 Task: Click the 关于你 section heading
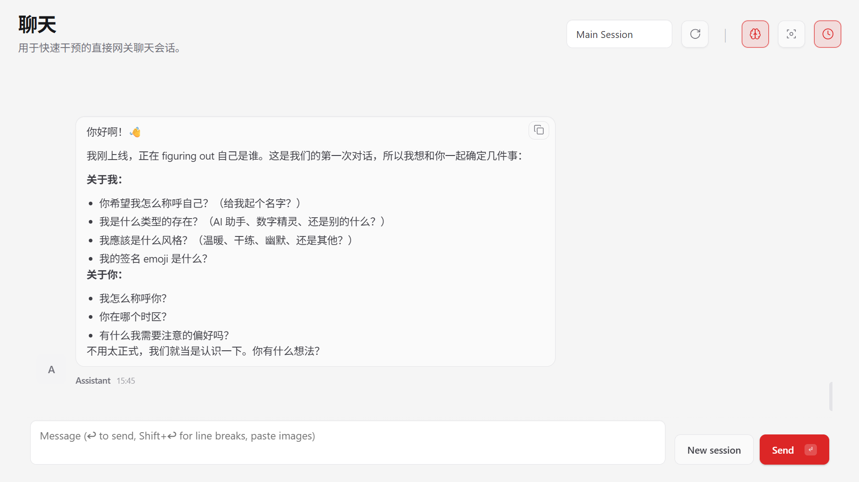(104, 275)
